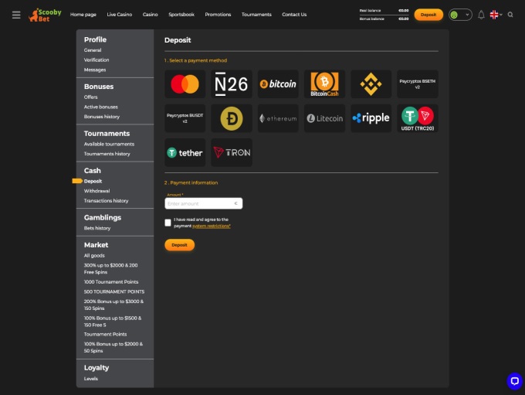This screenshot has height=395, width=525.
Task: Pick Bitcoin Cash payment tile
Action: (324, 84)
